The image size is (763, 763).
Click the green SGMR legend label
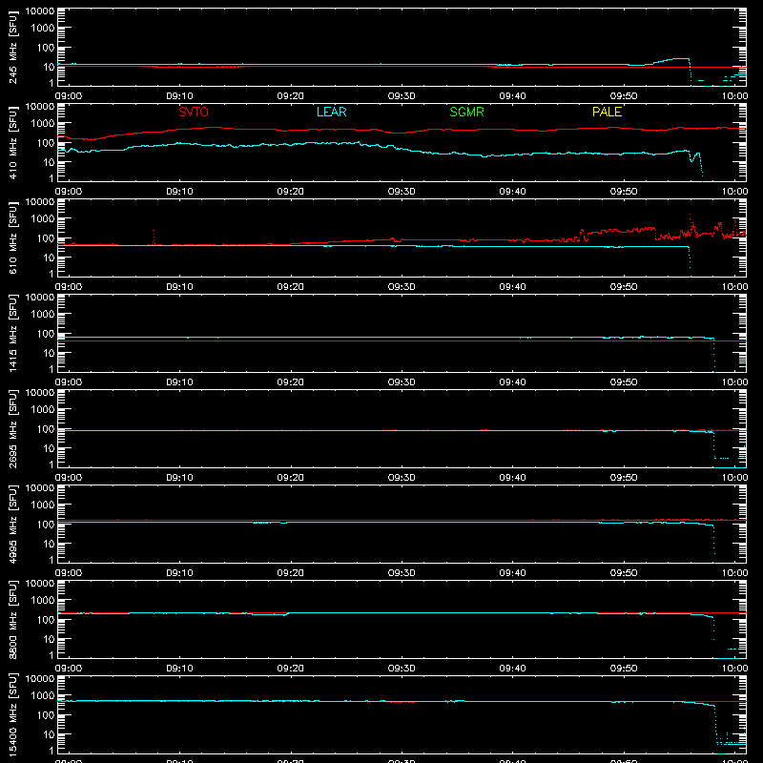click(466, 112)
